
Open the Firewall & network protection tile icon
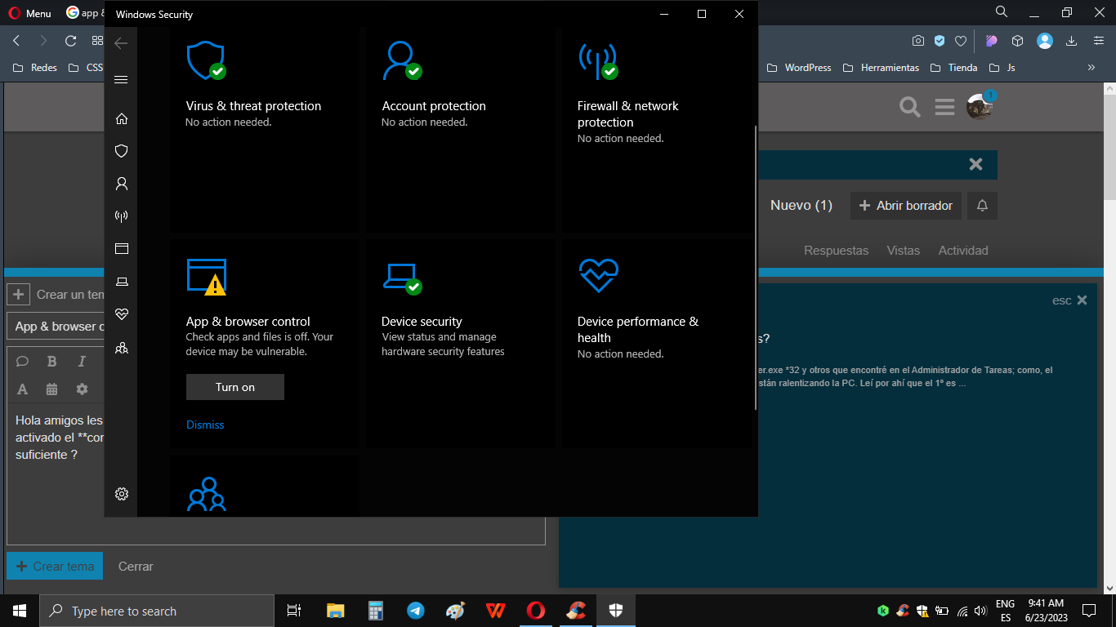pos(598,60)
